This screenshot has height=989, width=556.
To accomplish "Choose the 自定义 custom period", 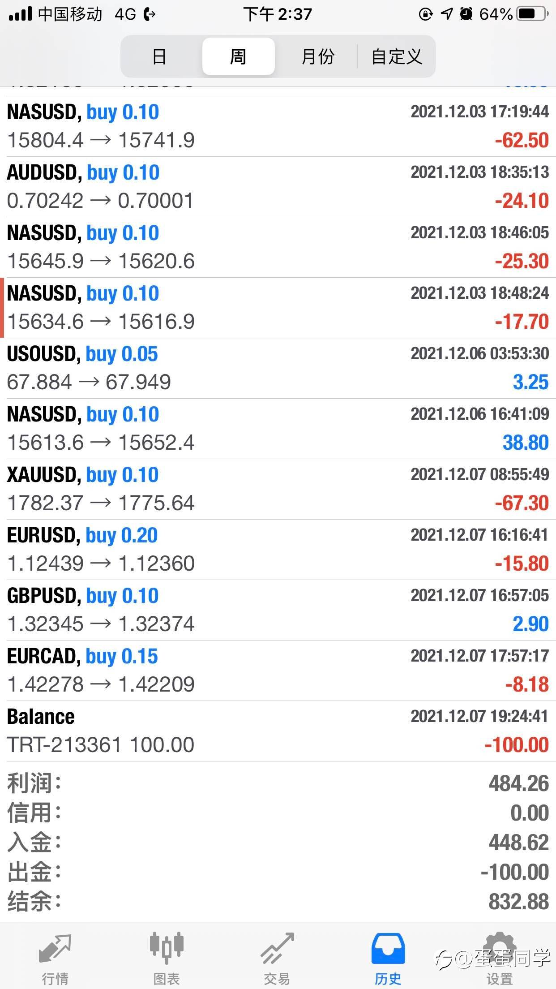I will (397, 57).
